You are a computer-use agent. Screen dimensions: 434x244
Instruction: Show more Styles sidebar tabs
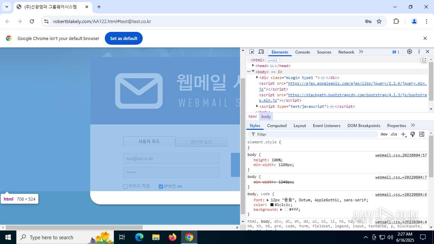(413, 125)
